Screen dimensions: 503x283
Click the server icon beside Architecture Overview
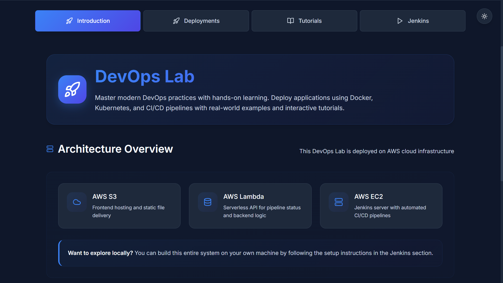[50, 149]
